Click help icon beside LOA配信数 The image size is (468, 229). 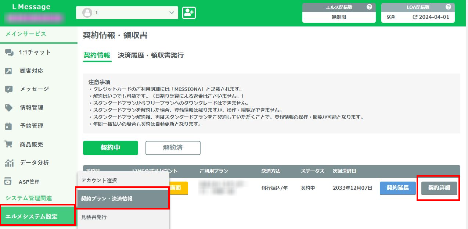click(x=448, y=7)
